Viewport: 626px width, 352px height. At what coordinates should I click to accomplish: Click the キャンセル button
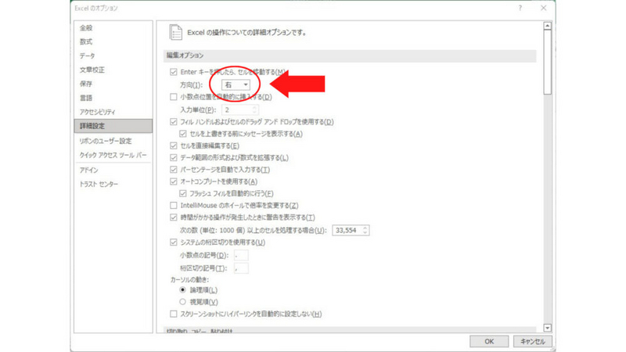(x=533, y=341)
